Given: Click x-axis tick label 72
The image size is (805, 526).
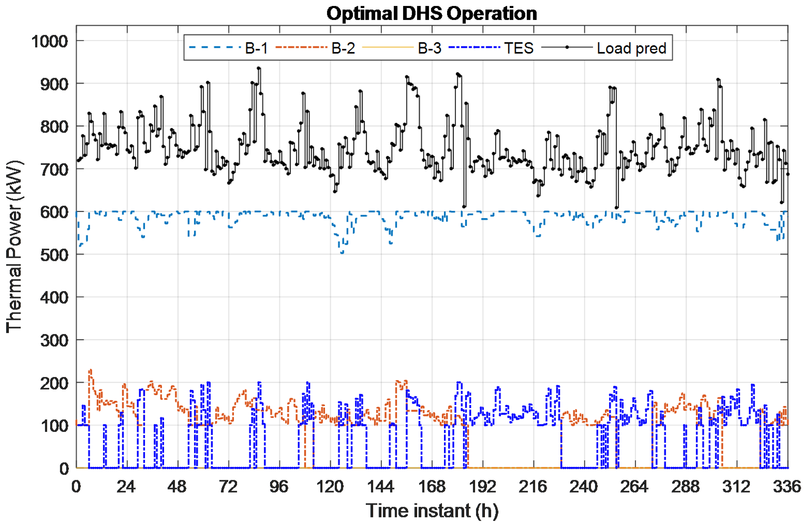Looking at the screenshot, I should 228,487.
